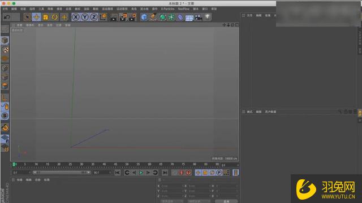Click the Planar Workplane grid icon

(x=5, y=139)
